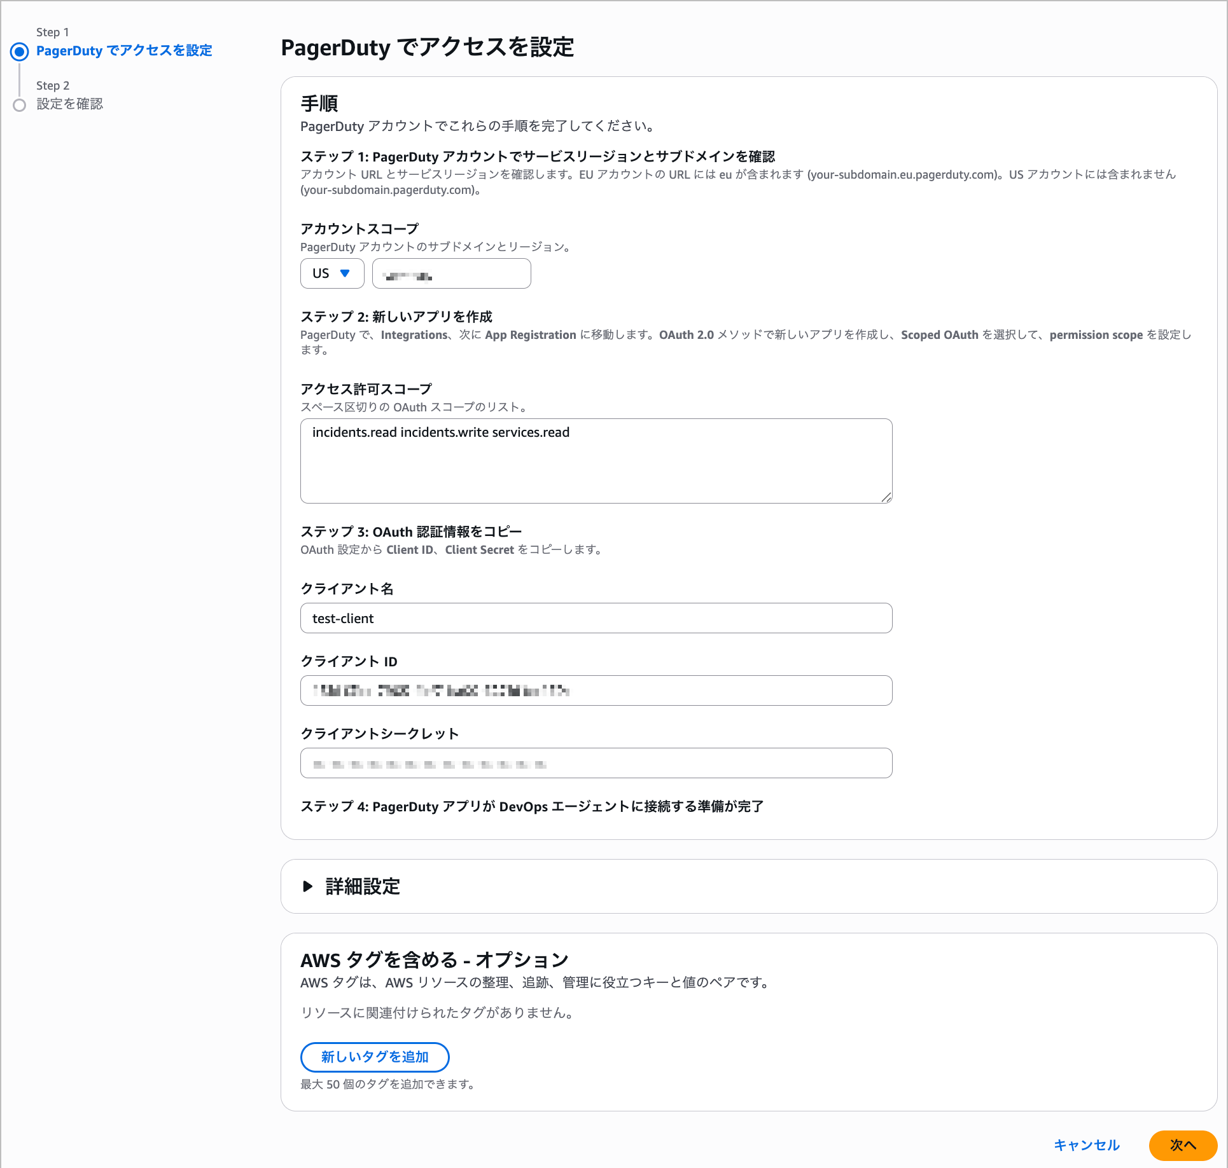Select the クライアント ID field
The image size is (1228, 1168).
[595, 690]
